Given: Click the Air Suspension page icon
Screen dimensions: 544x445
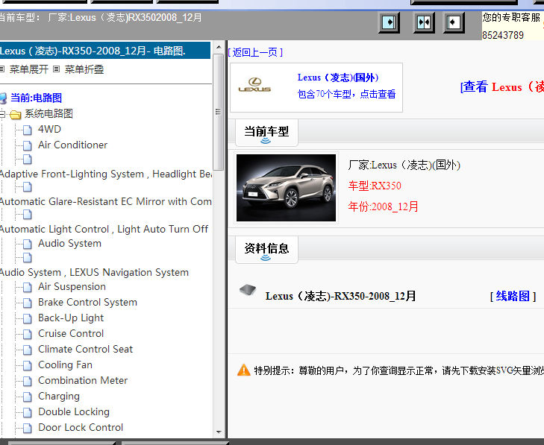Looking at the screenshot, I should pyautogui.click(x=28, y=287).
